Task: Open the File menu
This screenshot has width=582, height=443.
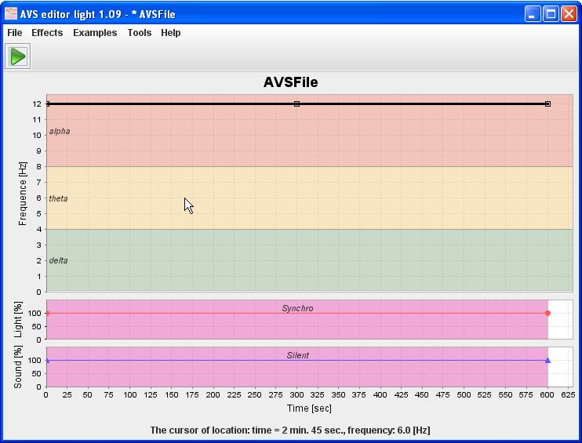Action: pos(15,33)
